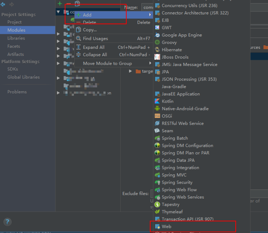The height and width of the screenshot is (233, 268).
Task: Select JSON Processing (JSR 353)
Action: (x=202, y=79)
